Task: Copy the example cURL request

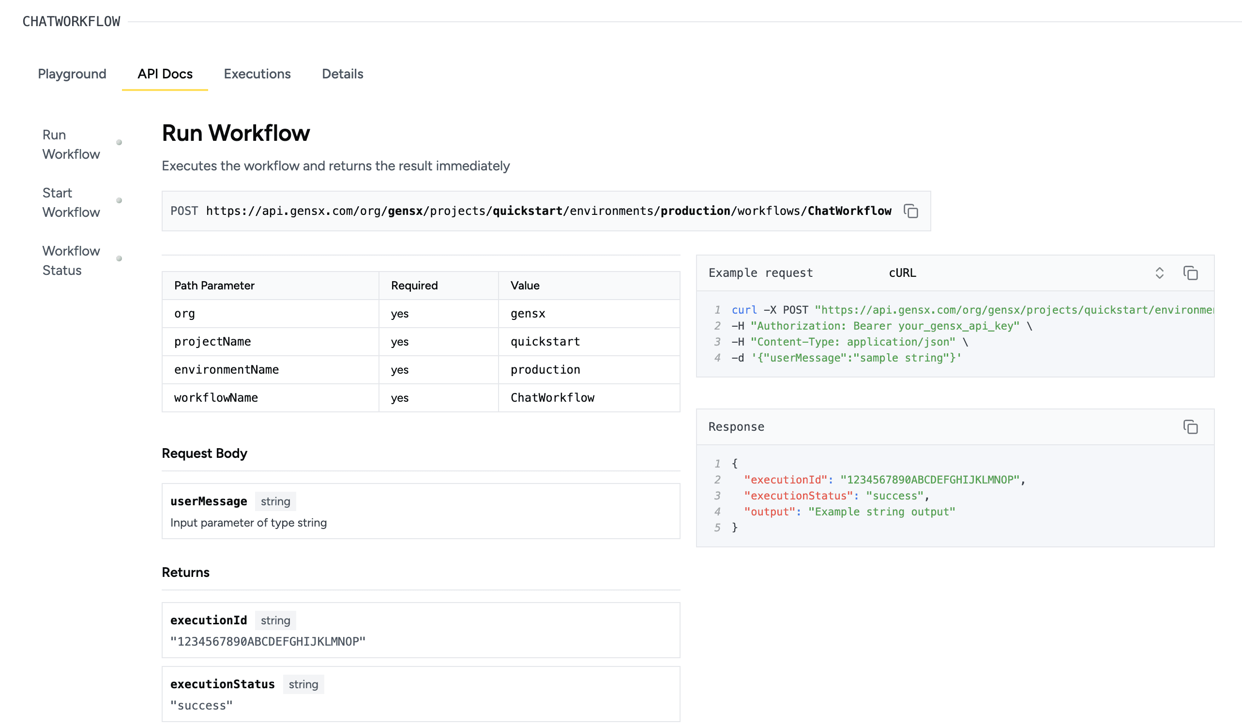Action: point(1191,273)
